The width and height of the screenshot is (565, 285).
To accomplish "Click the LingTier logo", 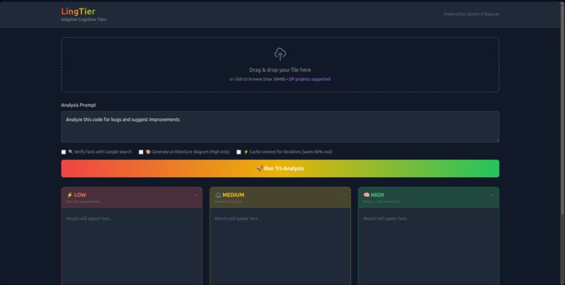I will point(79,11).
